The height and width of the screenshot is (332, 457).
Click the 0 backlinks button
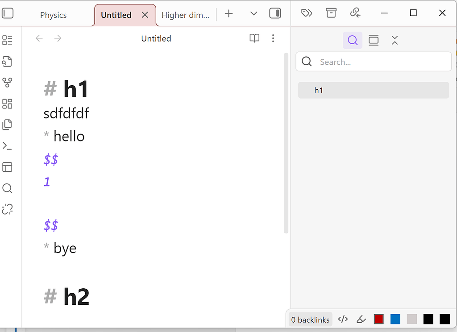coord(310,319)
